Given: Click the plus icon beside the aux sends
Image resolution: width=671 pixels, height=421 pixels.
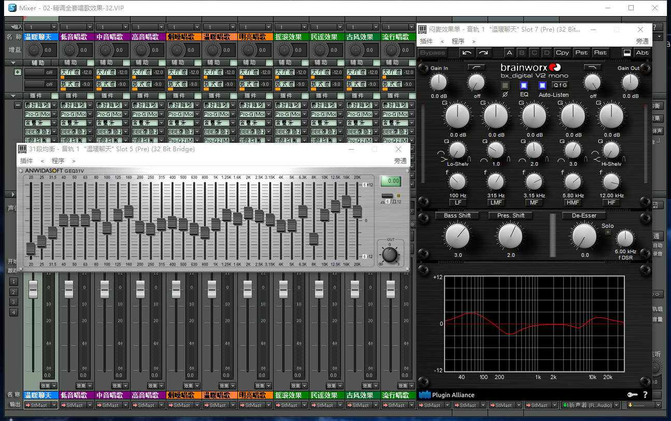Looking at the screenshot, I should 18,72.
